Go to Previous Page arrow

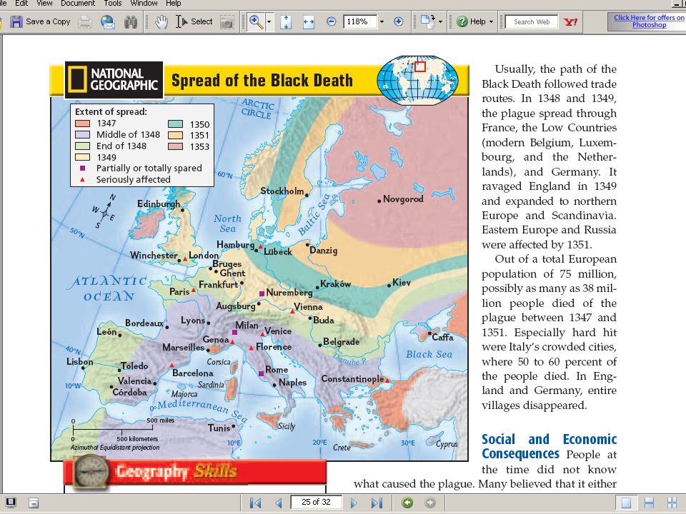[279, 503]
